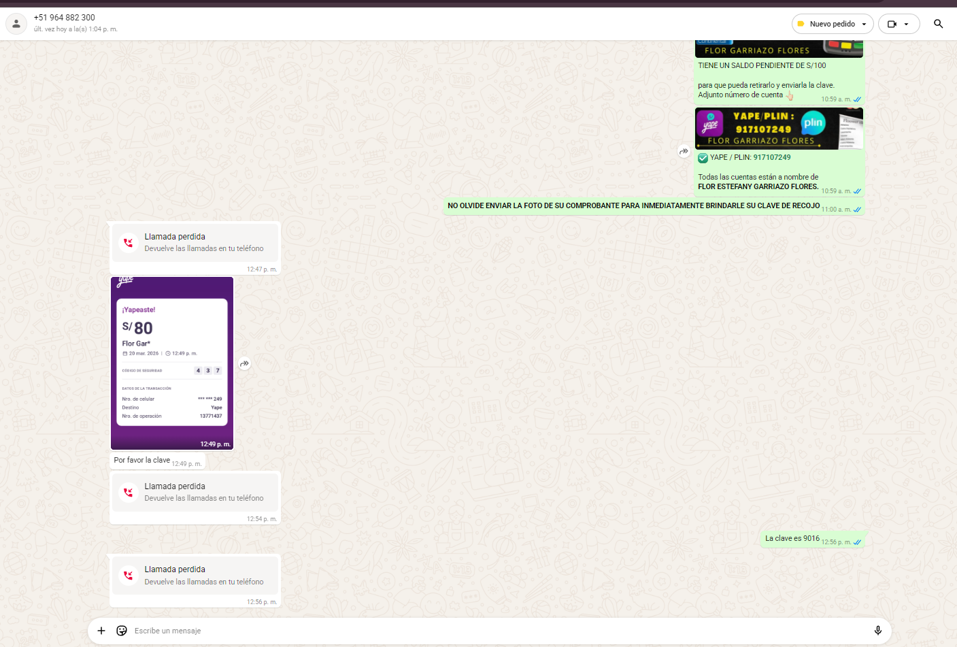This screenshot has height=647, width=957.
Task: Open the chat search magnifier icon
Action: point(938,24)
